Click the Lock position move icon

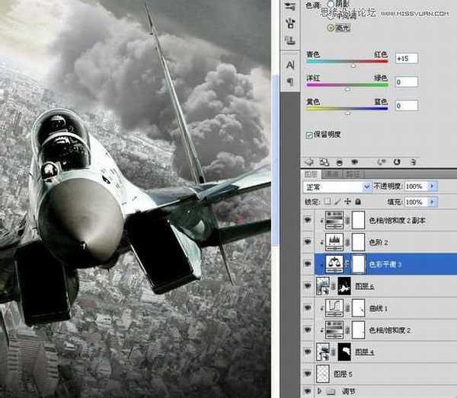point(348,202)
